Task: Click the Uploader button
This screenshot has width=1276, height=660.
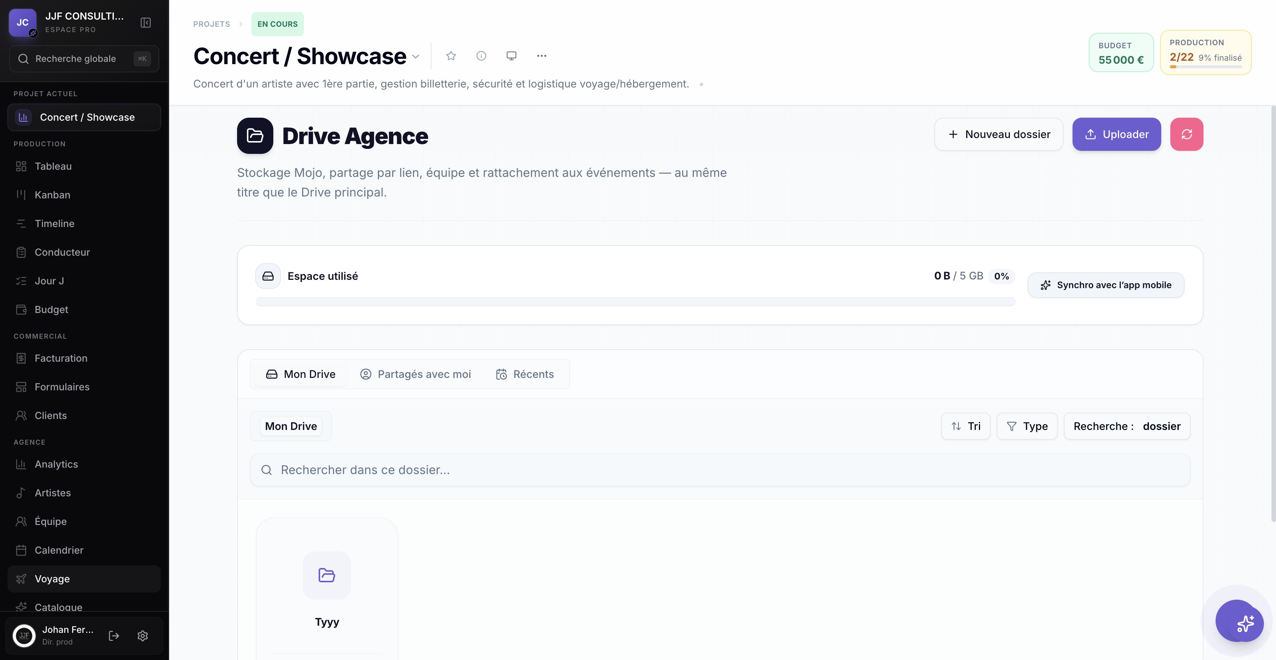Action: [x=1117, y=134]
